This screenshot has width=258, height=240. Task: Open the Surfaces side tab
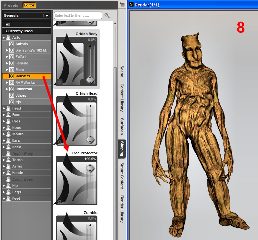[122, 126]
